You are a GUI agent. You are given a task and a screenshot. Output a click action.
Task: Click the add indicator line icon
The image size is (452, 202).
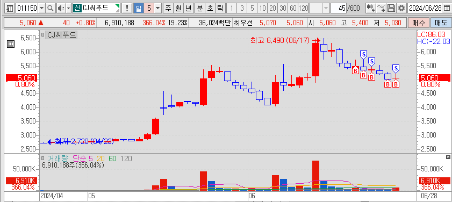[x=381, y=8]
